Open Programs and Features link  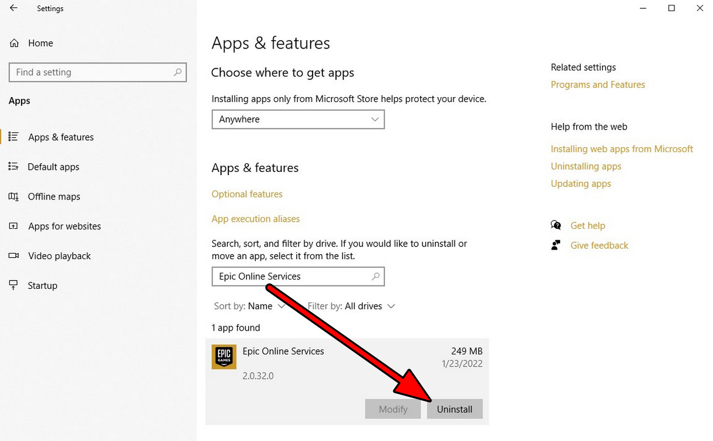click(x=598, y=84)
